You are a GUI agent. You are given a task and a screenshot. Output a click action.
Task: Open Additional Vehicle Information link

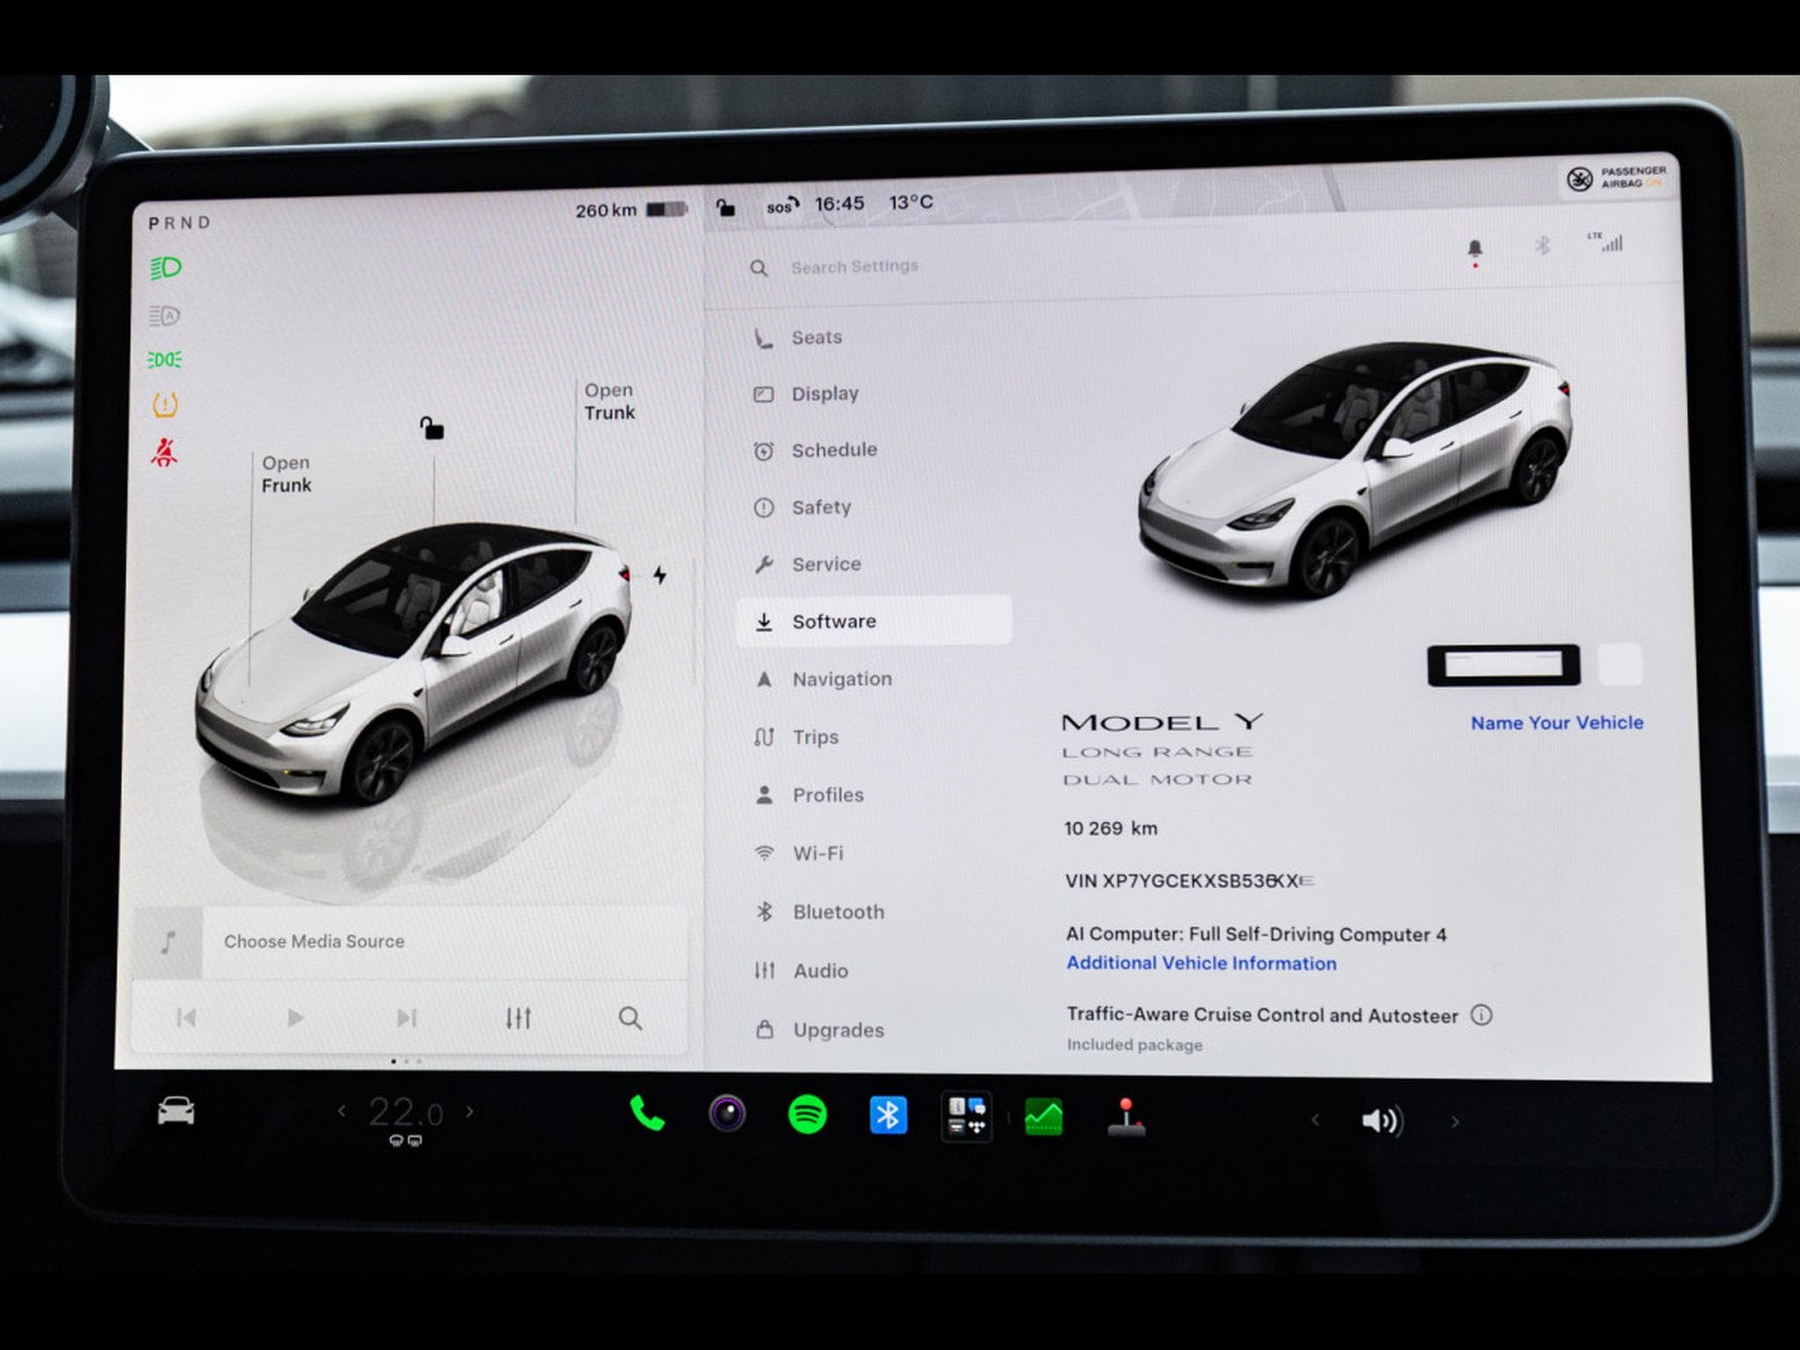click(1201, 963)
